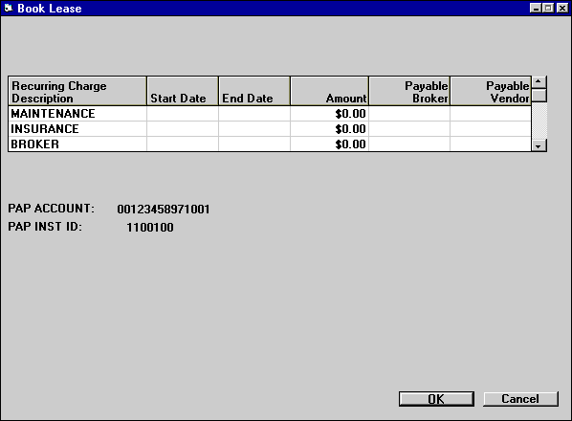Image resolution: width=572 pixels, height=421 pixels.
Task: Click the INSURANCE End Date cell
Action: (254, 129)
